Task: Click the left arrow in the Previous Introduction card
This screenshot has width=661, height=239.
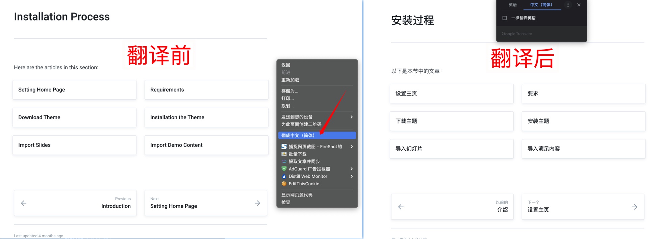Action: (x=24, y=203)
